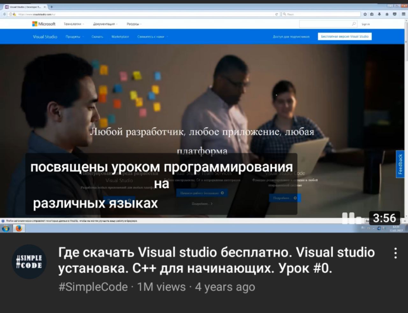Image resolution: width=408 pixels, height=313 pixels.
Task: Click the Доступ для подписчиков link
Action: coord(291,37)
